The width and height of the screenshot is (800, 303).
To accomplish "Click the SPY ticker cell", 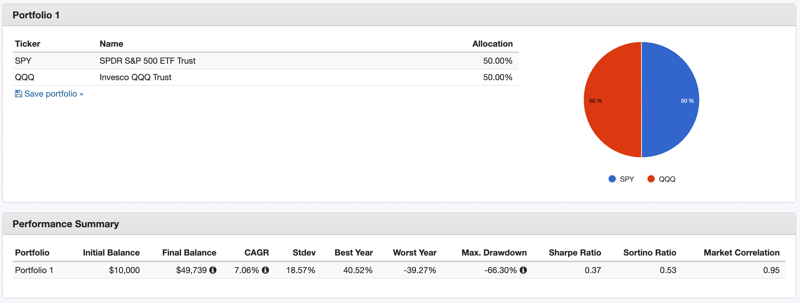I will [x=23, y=61].
